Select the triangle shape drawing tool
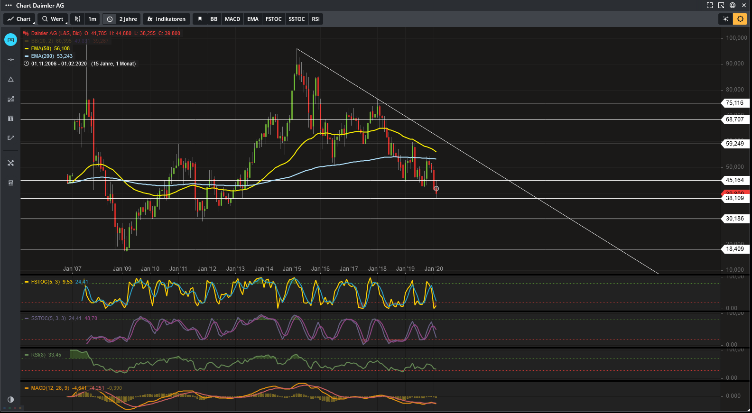 pyautogui.click(x=10, y=79)
